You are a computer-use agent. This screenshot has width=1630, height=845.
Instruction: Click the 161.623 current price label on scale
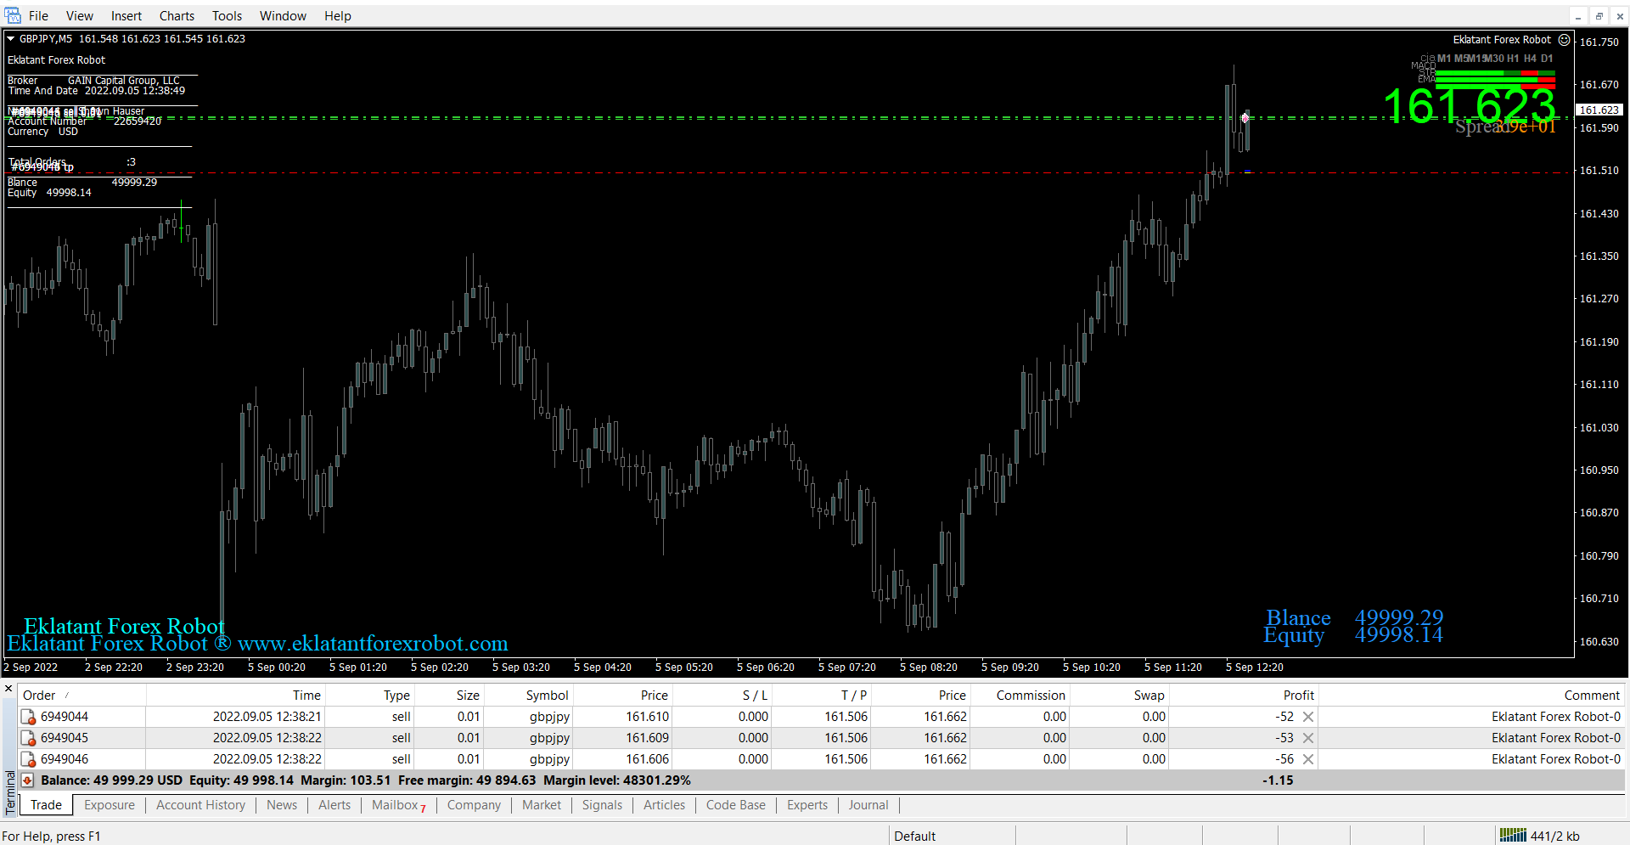1599,110
